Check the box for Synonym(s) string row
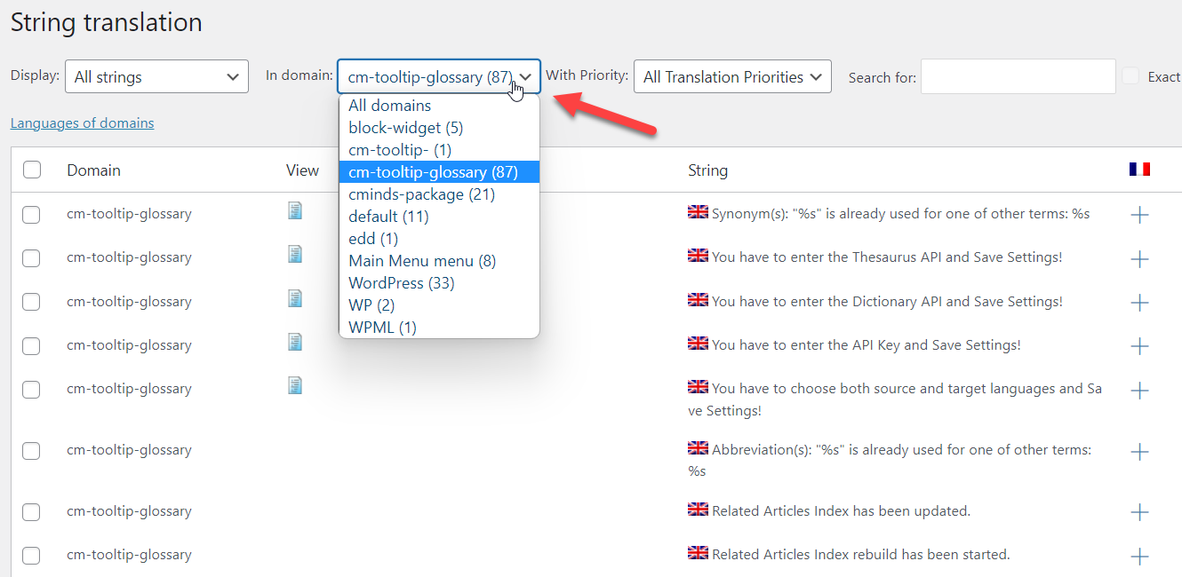1182x577 pixels. pos(31,214)
